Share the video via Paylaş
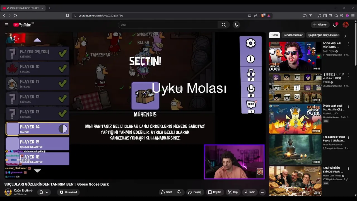 coord(195,192)
